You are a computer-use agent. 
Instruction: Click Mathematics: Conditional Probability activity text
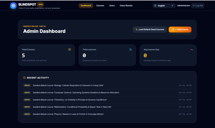point(72,107)
